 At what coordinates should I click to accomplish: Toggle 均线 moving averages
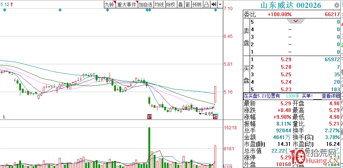(x=159, y=5)
